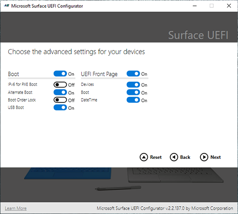
Task: Click the Boot section heading
Action: [13, 74]
